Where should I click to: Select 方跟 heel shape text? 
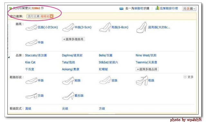click(x=41, y=96)
